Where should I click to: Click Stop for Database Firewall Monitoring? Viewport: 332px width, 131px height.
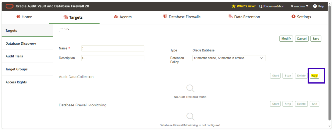288,104
